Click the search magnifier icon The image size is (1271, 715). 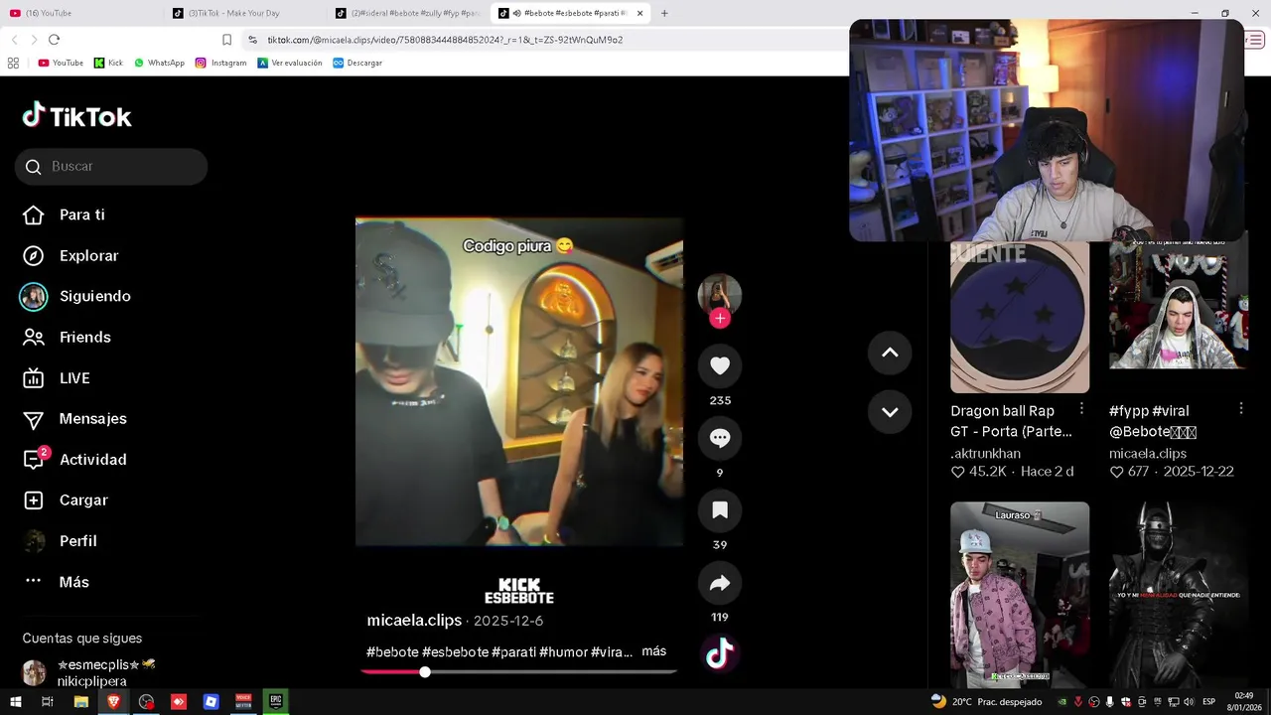[x=34, y=167]
